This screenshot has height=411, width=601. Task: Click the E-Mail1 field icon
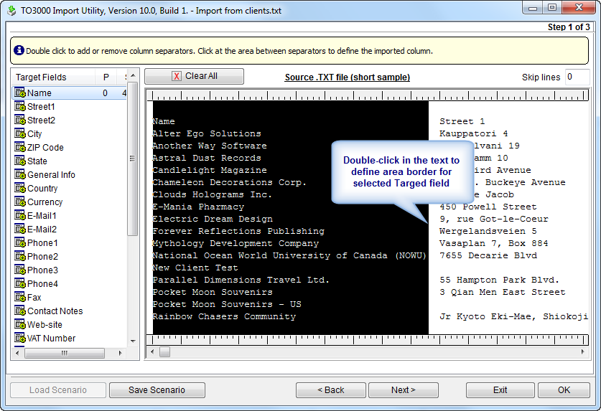pyautogui.click(x=20, y=215)
